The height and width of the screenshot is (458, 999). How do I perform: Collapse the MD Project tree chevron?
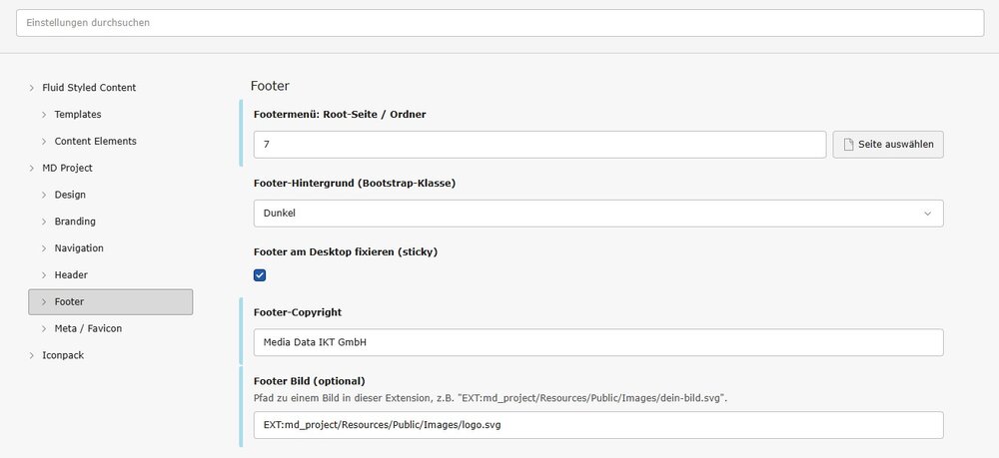tap(31, 168)
